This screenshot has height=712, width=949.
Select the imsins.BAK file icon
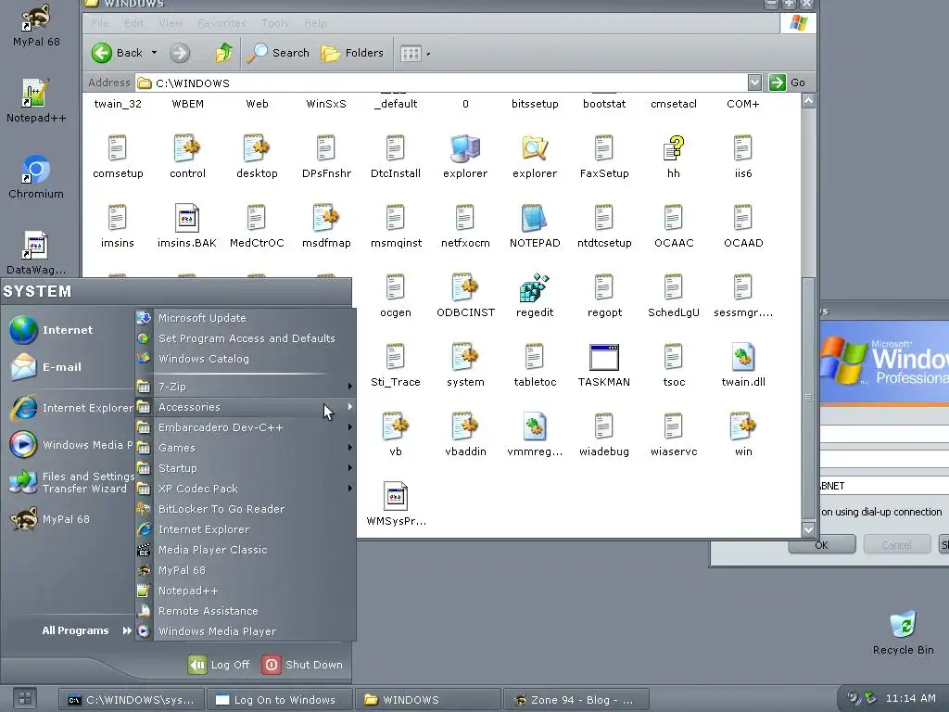(186, 219)
